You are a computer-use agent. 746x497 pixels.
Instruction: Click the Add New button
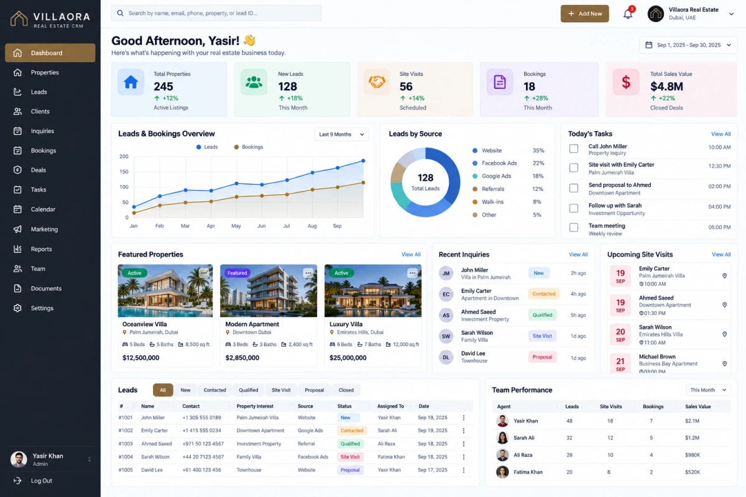tap(584, 14)
